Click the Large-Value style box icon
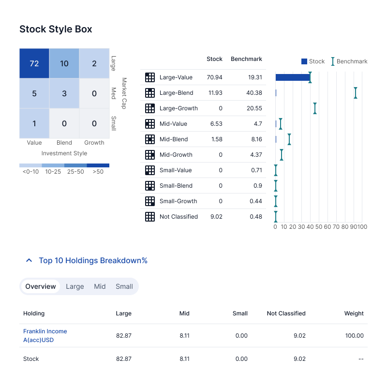Image resolution: width=387 pixels, height=387 pixels. [x=150, y=77]
